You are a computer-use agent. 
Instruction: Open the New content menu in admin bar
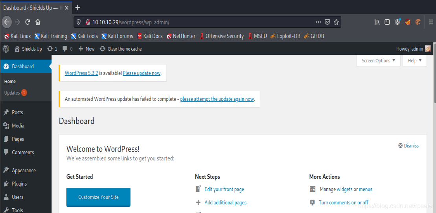click(86, 49)
